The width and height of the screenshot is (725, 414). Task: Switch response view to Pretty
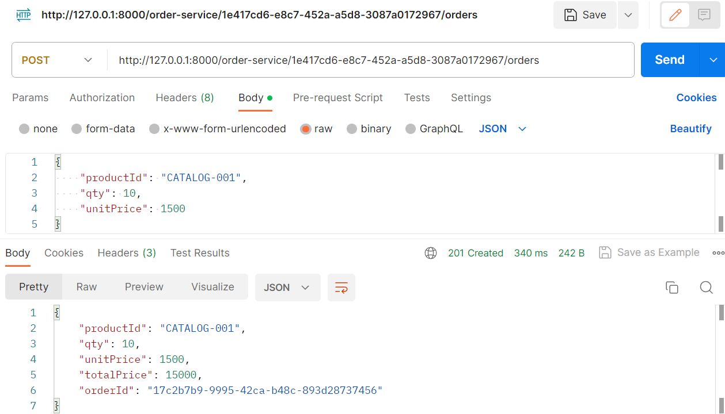(x=33, y=287)
